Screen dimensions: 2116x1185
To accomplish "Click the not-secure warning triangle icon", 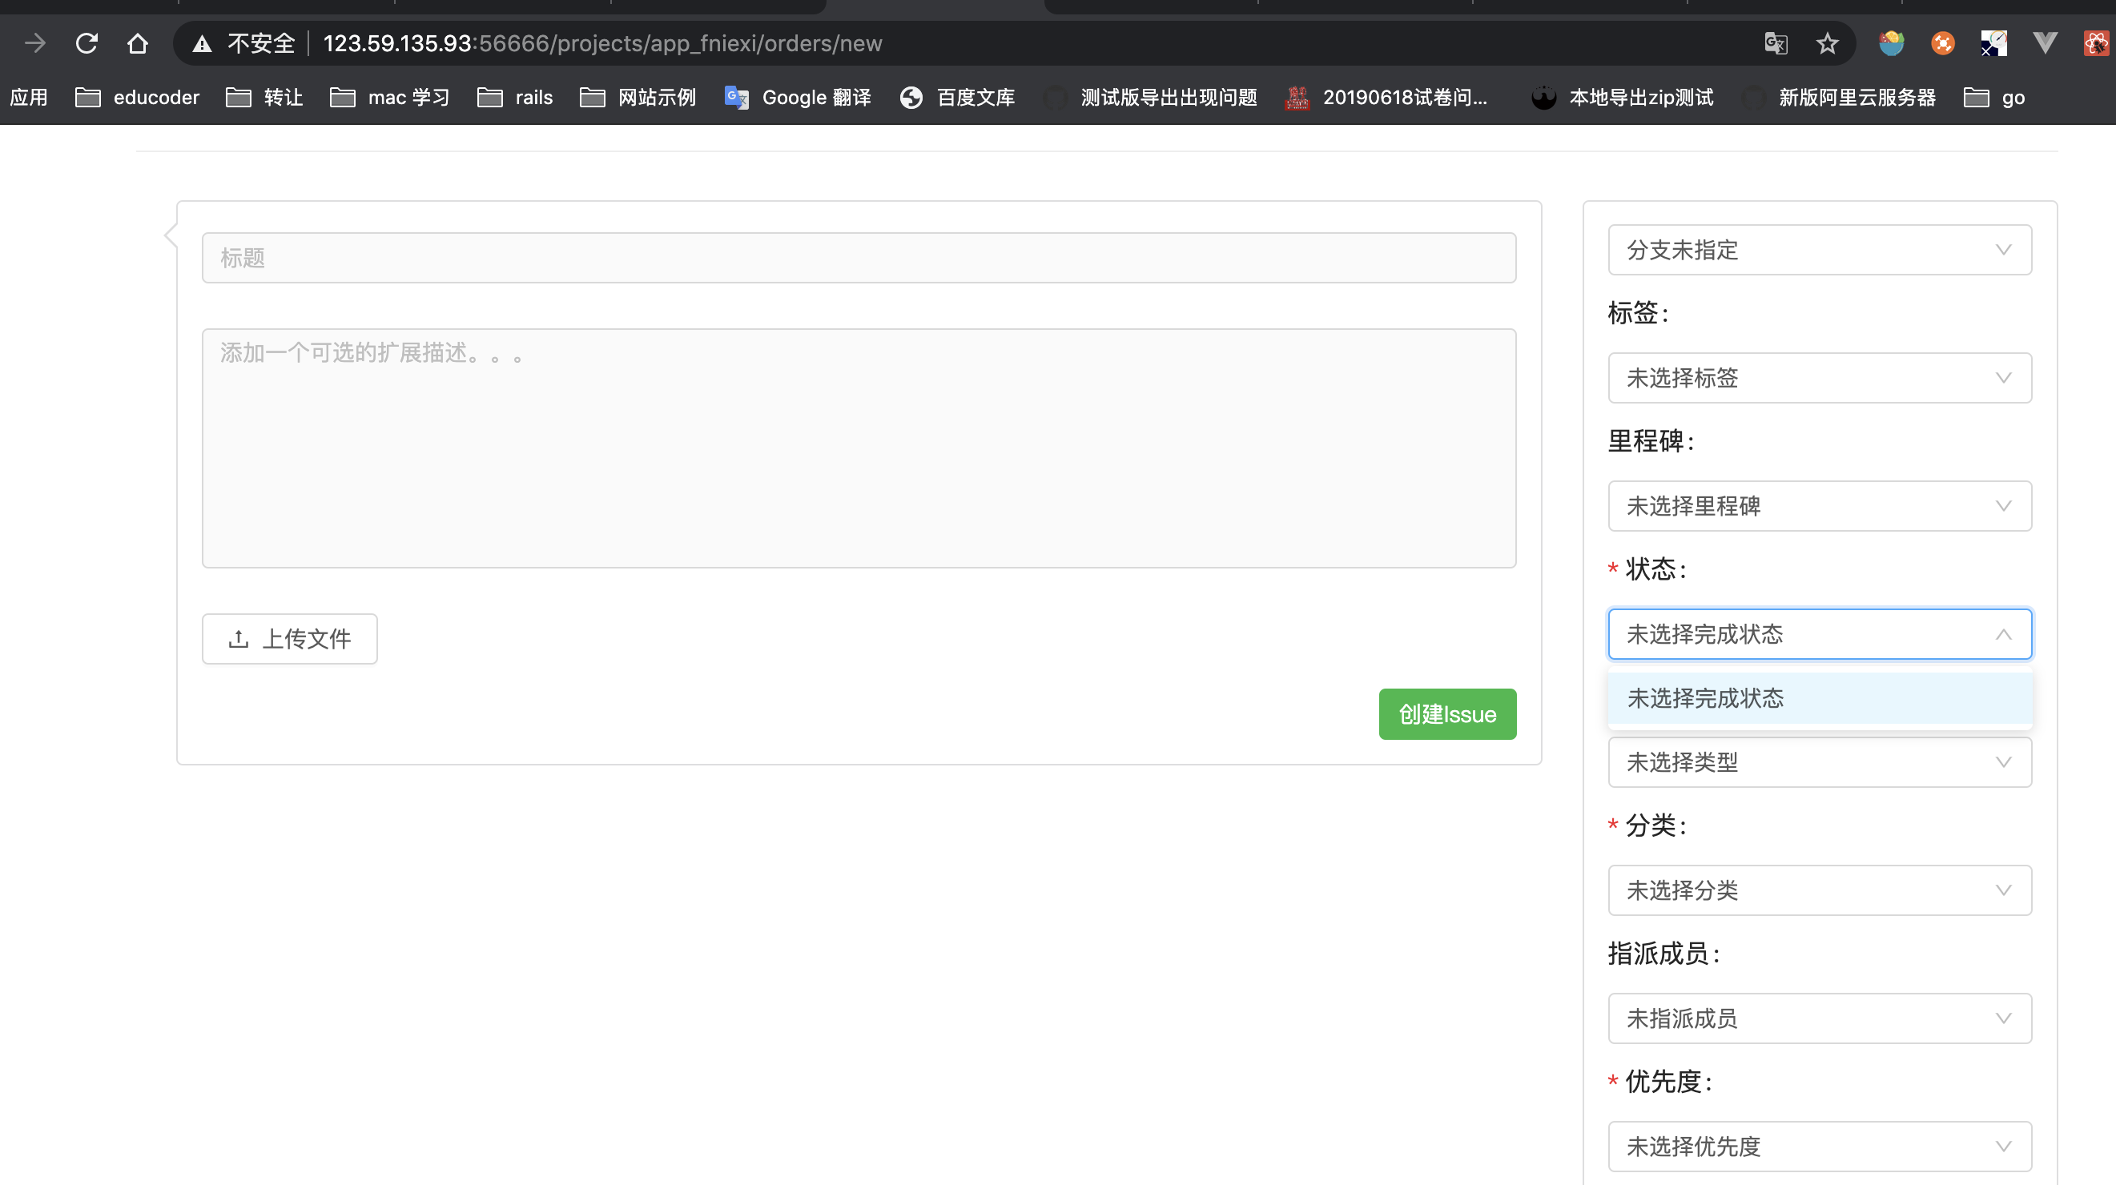I will (x=202, y=43).
